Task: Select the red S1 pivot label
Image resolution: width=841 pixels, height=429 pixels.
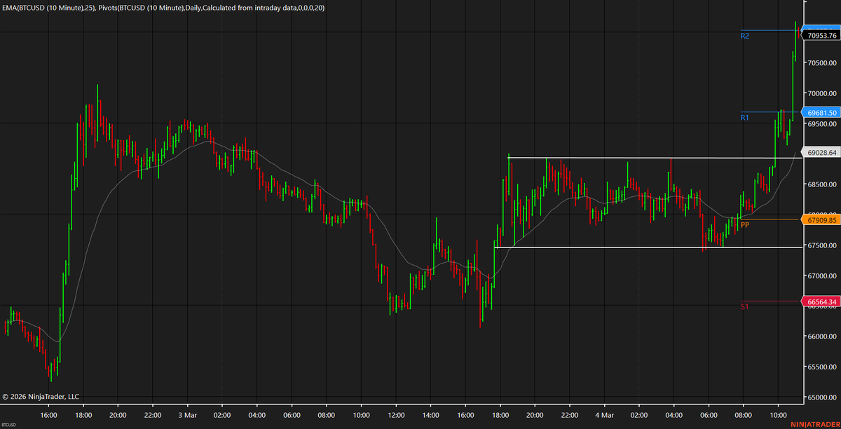Action: (x=745, y=306)
